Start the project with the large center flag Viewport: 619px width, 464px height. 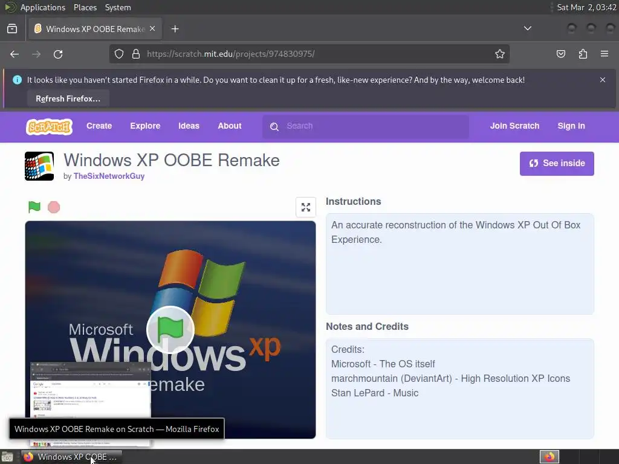coord(170,330)
